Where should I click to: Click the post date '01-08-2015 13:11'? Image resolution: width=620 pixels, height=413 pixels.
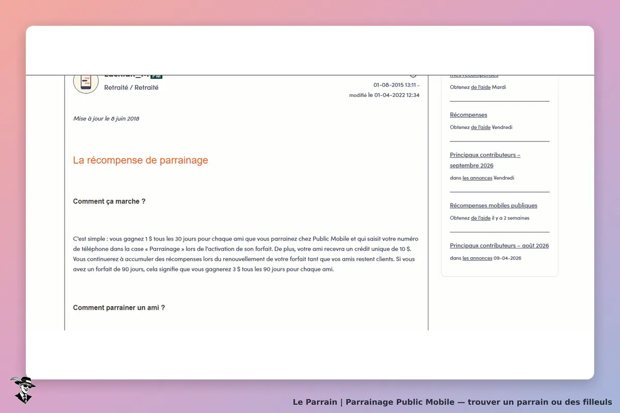coord(395,85)
